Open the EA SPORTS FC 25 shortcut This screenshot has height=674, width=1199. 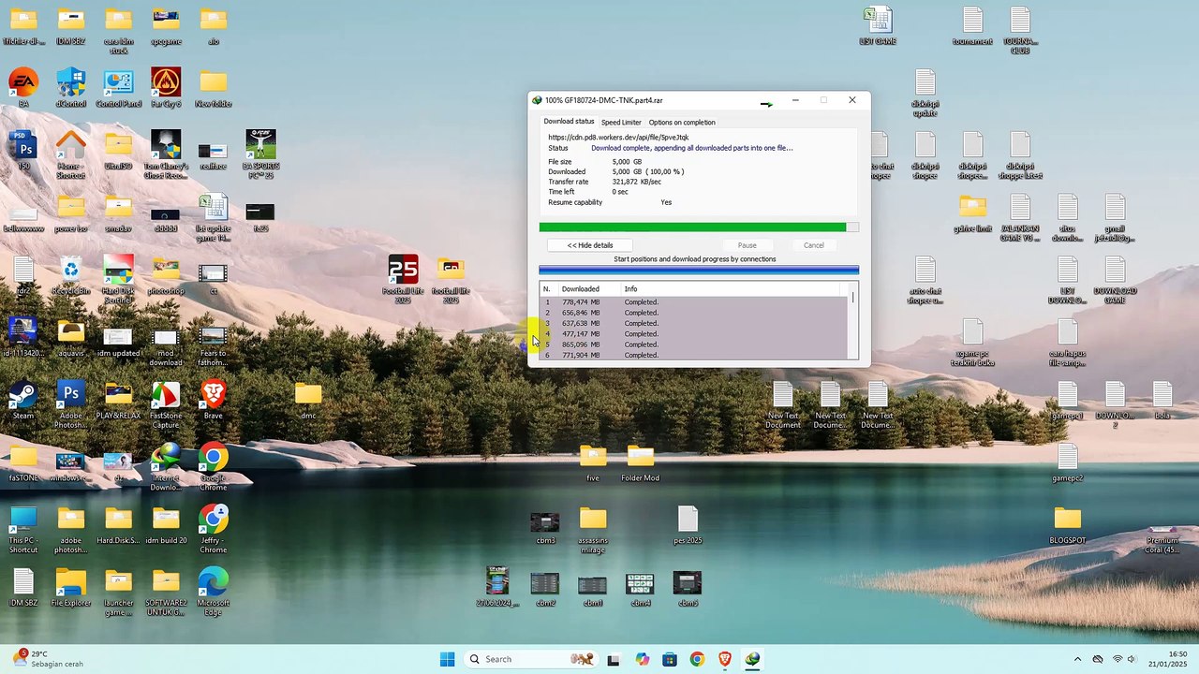click(260, 154)
